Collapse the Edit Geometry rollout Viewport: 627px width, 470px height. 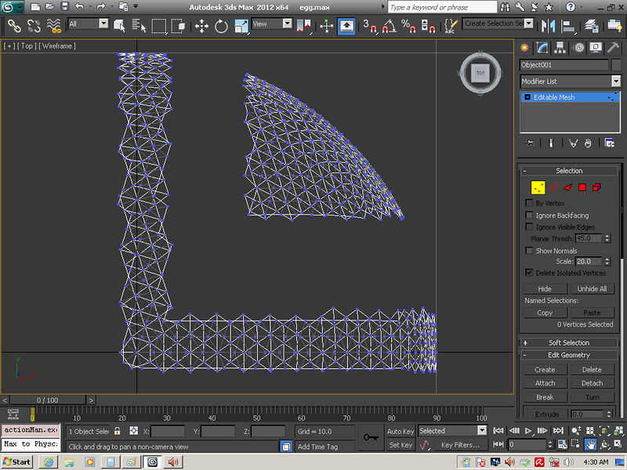coord(569,355)
